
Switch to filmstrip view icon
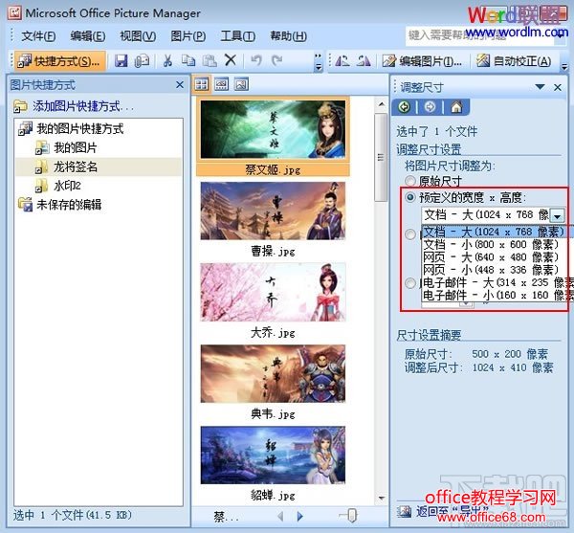click(x=221, y=84)
